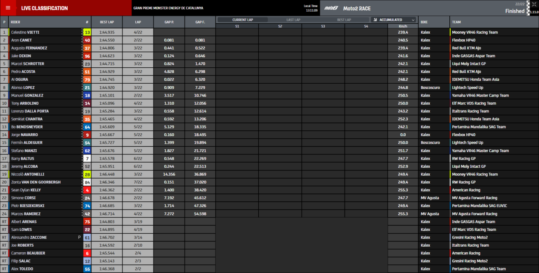Click the Moto2 logo
This screenshot has width=539, height=273.
(x=331, y=8)
